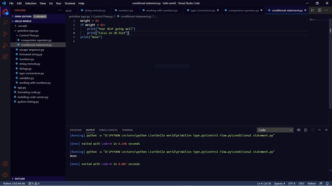This screenshot has height=186, width=332.
Task: Open the Code output channel dropdown
Action: tap(275, 130)
